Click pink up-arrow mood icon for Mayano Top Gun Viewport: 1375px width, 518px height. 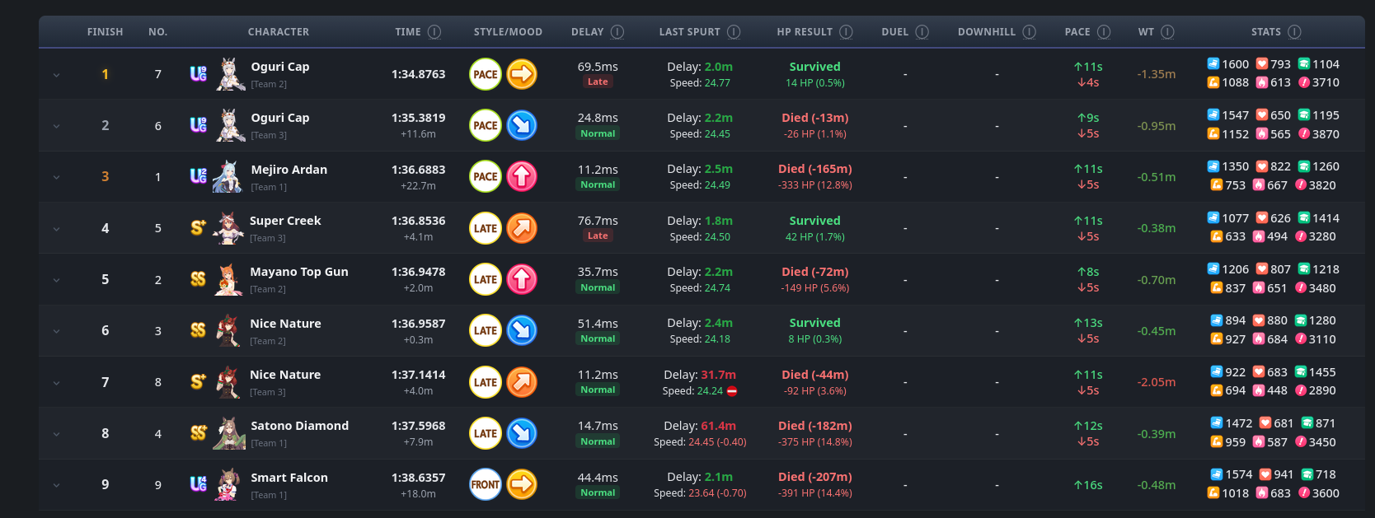coord(522,279)
